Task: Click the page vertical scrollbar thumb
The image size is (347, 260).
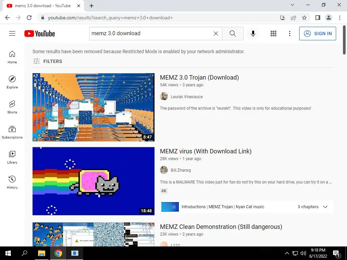Action: tap(344, 40)
